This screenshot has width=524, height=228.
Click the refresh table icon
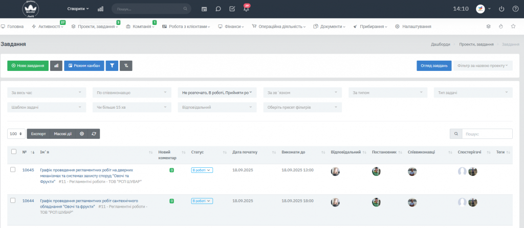[94, 134]
